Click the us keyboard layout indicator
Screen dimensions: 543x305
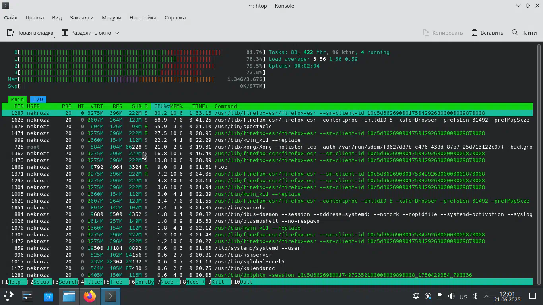463,296
